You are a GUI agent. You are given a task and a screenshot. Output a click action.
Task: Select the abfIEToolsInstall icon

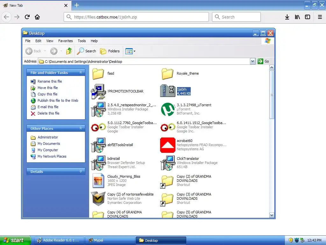click(x=98, y=145)
